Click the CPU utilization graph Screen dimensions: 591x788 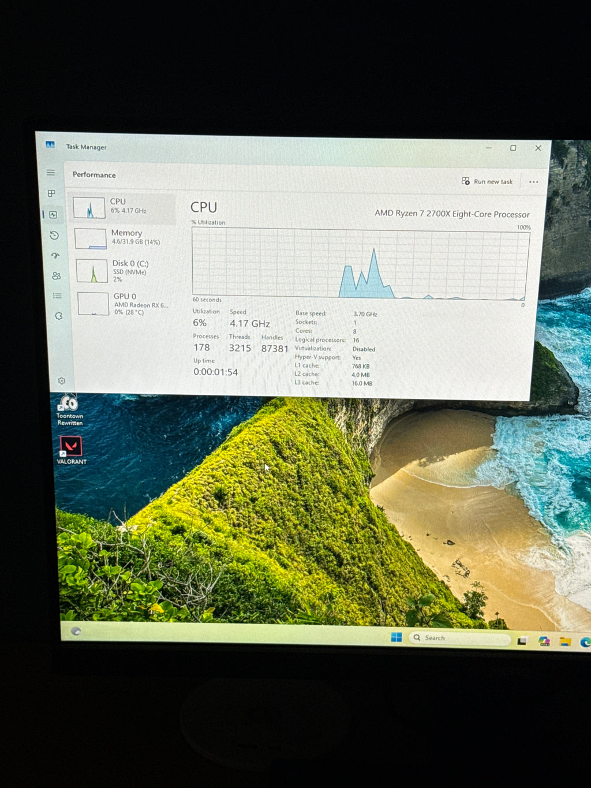pos(361,263)
